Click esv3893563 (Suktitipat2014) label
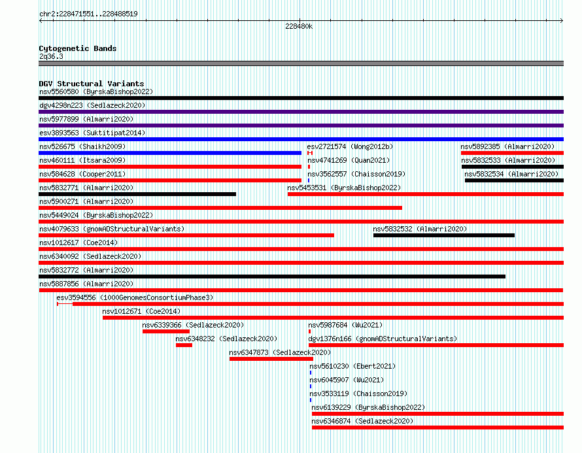 click(92, 133)
